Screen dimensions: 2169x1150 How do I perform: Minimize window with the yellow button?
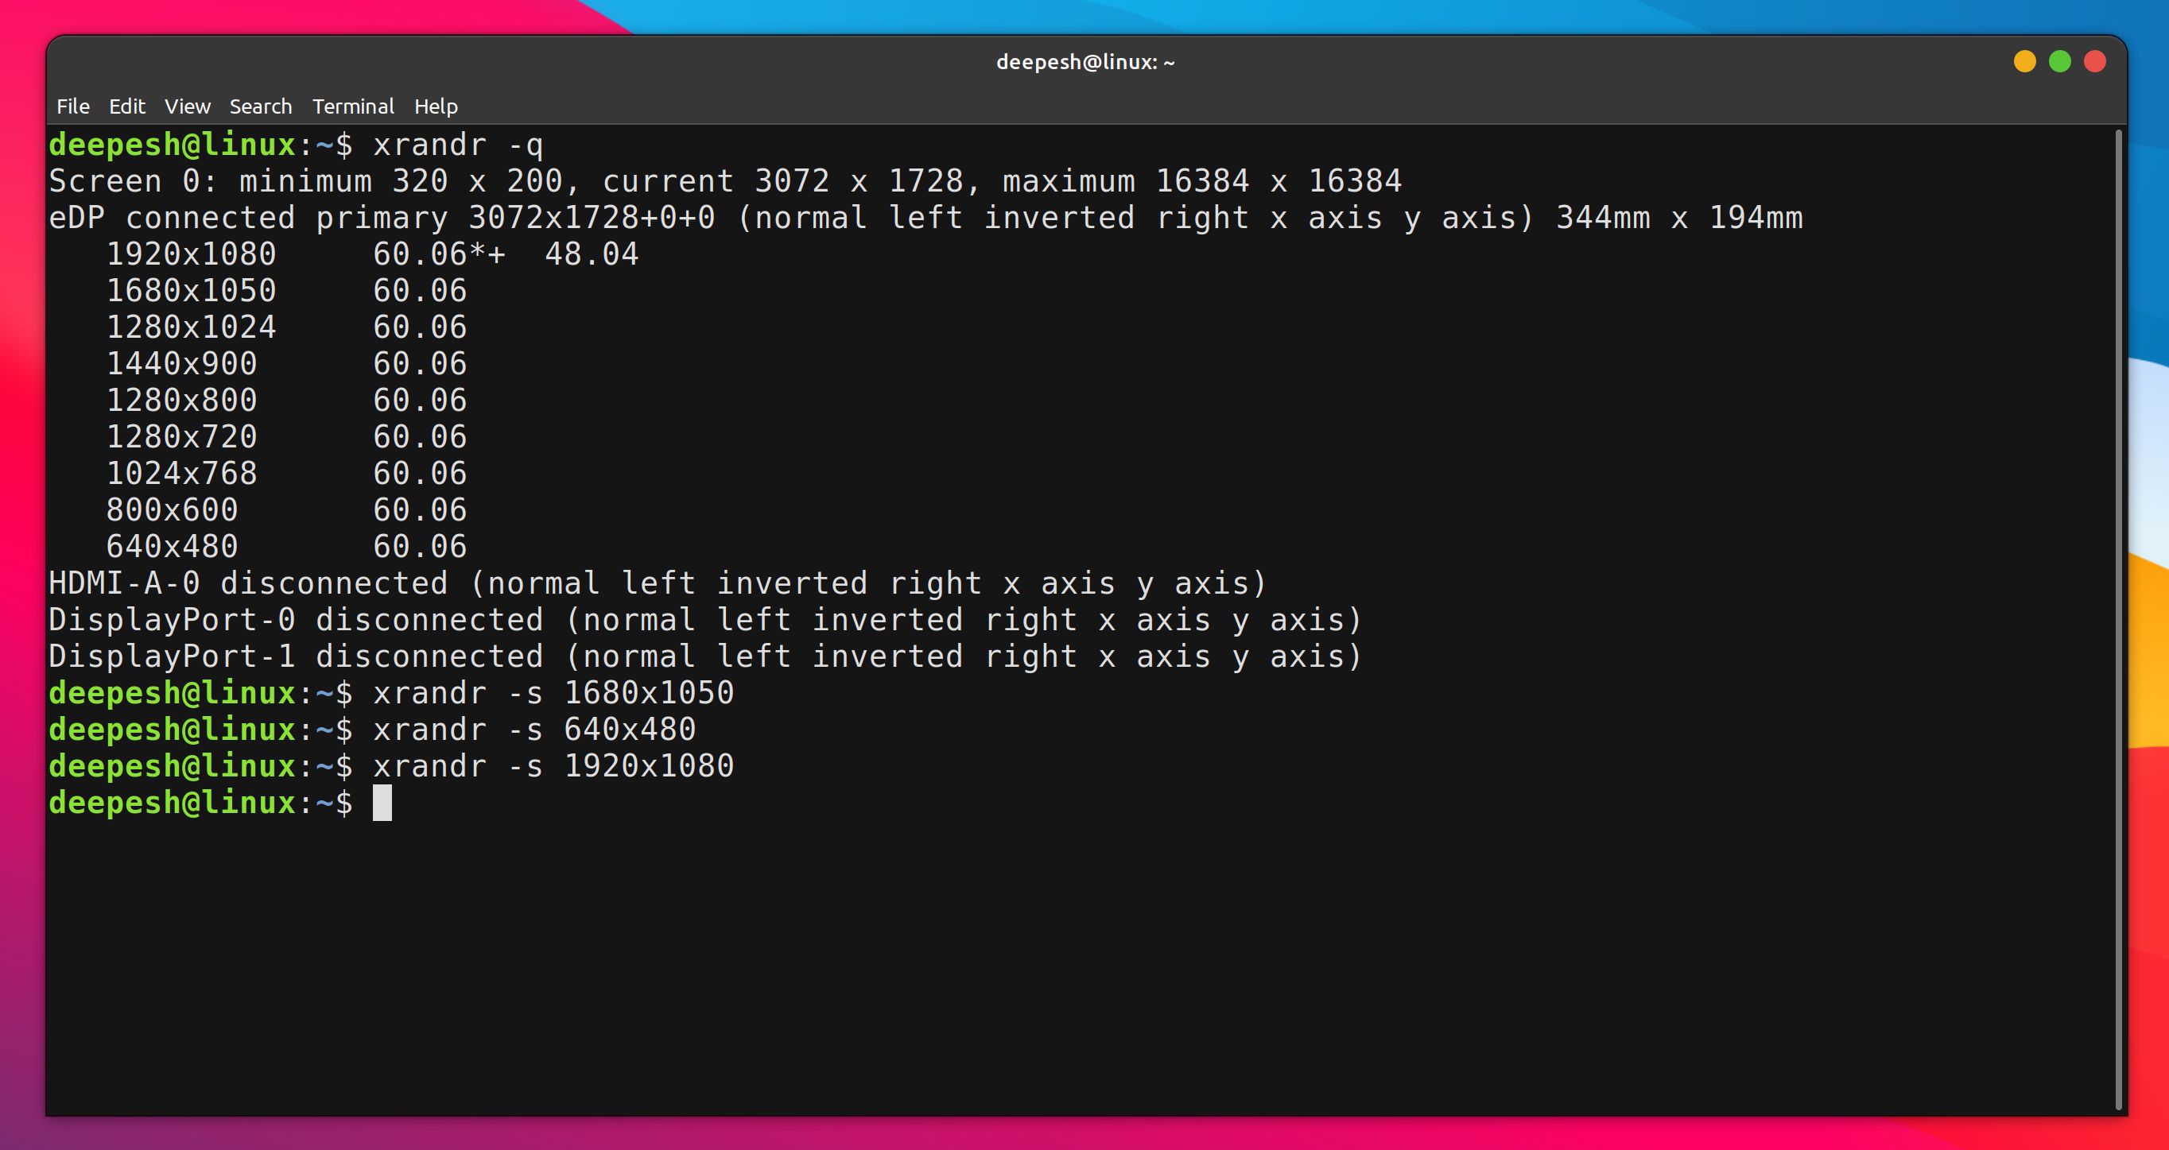pos(2024,62)
